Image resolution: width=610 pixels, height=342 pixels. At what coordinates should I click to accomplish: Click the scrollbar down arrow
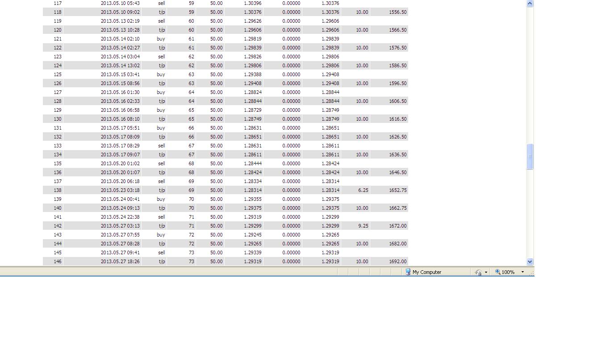[x=530, y=262]
